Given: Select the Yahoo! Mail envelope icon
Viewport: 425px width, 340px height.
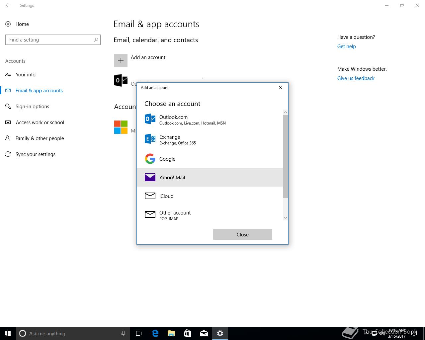Looking at the screenshot, I should (150, 177).
